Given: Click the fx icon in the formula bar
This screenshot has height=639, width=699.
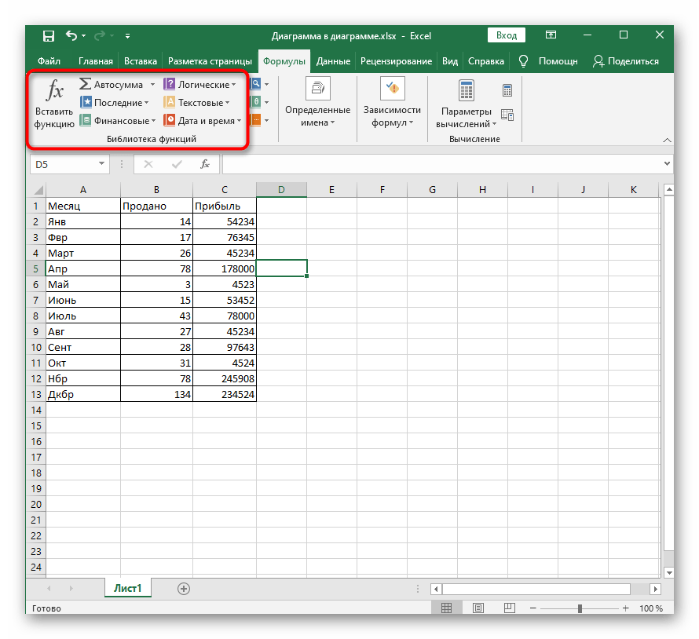Looking at the screenshot, I should [x=204, y=164].
